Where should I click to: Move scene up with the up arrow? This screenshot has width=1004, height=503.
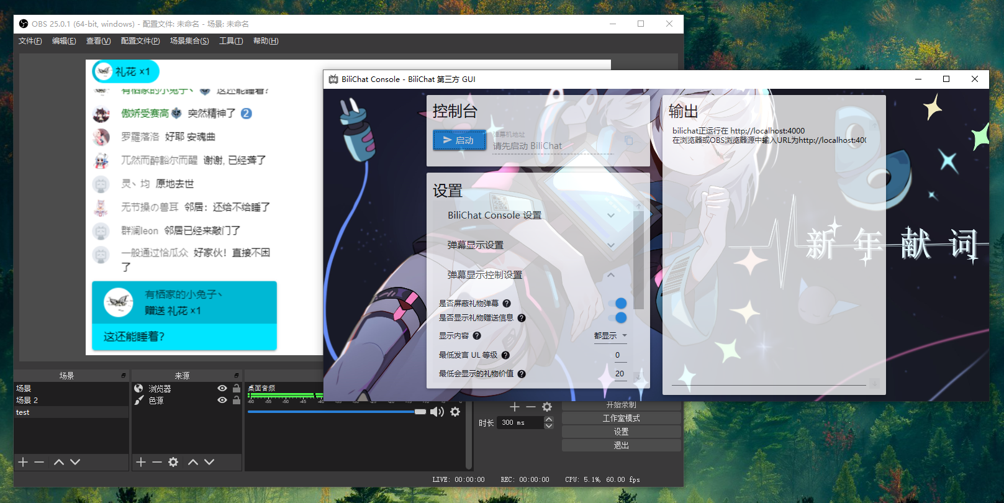(59, 462)
